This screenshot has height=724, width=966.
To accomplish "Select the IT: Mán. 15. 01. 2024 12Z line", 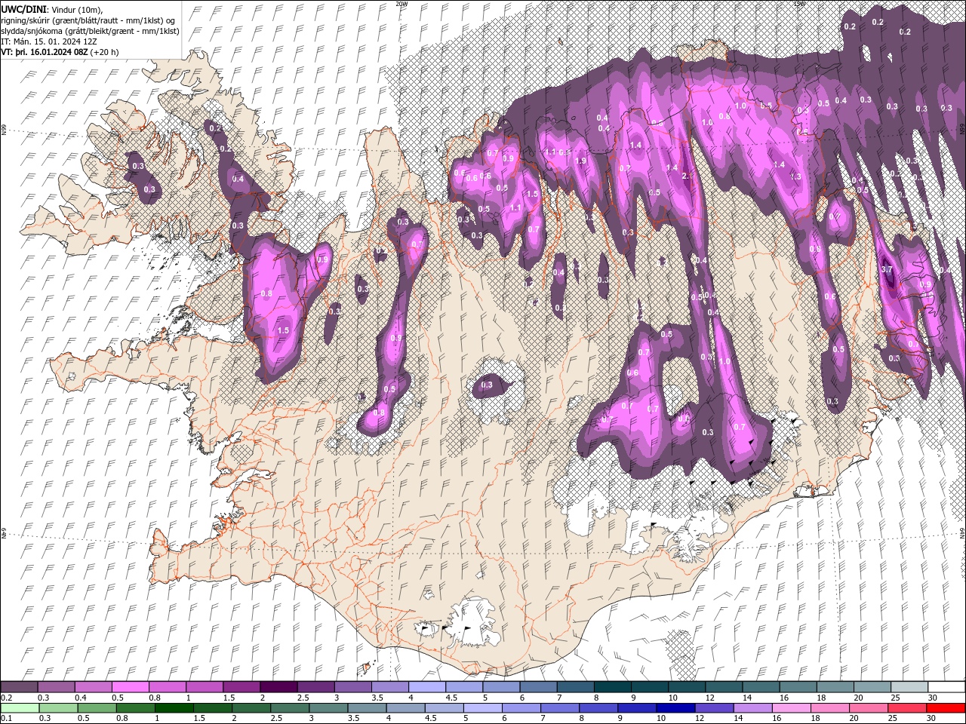I will tap(49, 41).
